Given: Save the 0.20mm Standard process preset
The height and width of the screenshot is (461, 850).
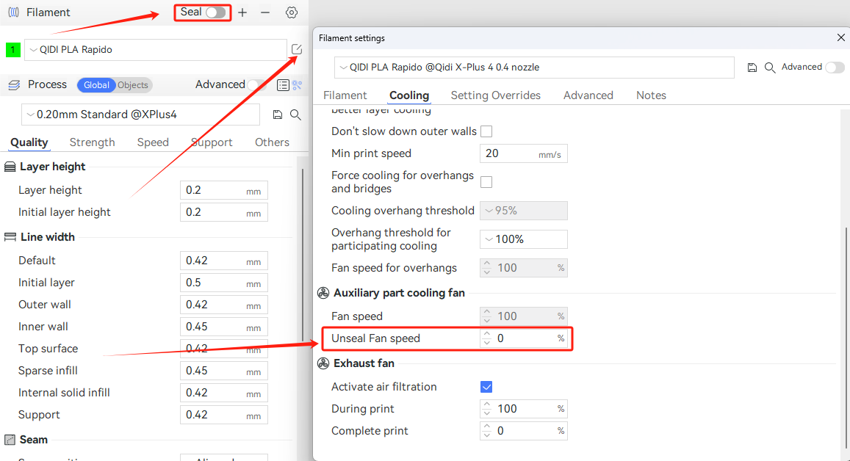Looking at the screenshot, I should click(x=278, y=115).
